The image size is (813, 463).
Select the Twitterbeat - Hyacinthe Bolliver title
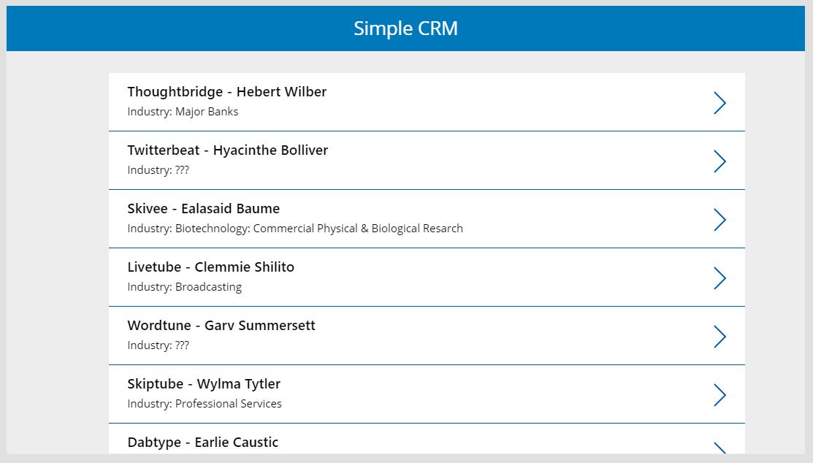[x=227, y=150]
